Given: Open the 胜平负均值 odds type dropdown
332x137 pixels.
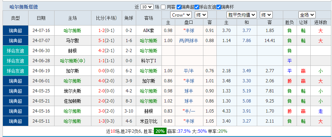Looking at the screenshot, I should [x=242, y=15].
